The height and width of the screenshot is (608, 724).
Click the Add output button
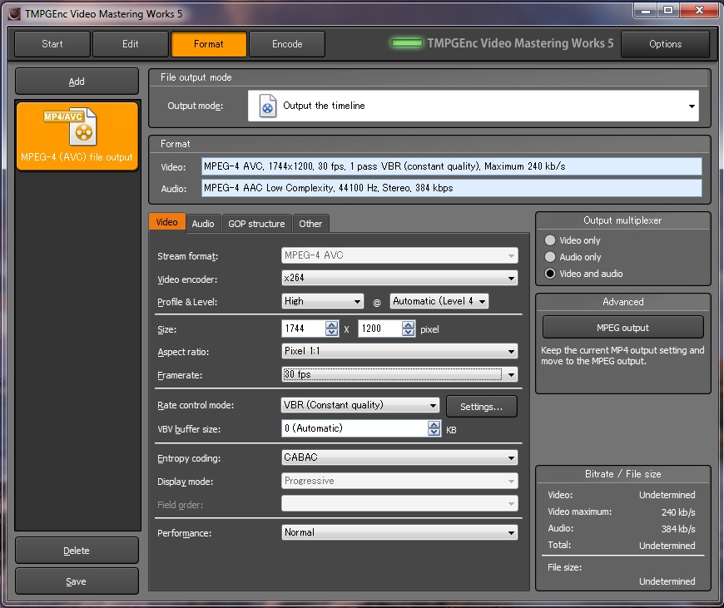(x=77, y=82)
